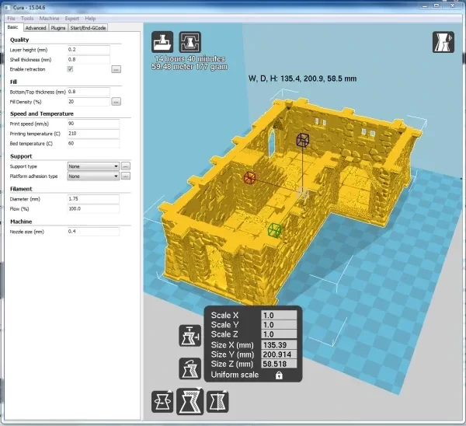Click the Quality section heading

click(19, 40)
